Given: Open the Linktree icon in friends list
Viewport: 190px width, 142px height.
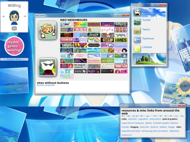Looking at the screenshot, I should (x=137, y=48).
